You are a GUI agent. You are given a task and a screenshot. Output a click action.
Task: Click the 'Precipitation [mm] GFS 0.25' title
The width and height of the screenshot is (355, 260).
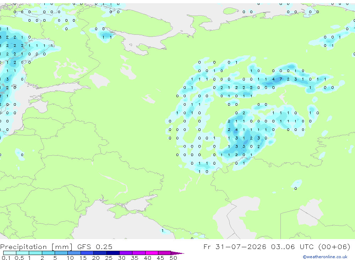click(56, 247)
